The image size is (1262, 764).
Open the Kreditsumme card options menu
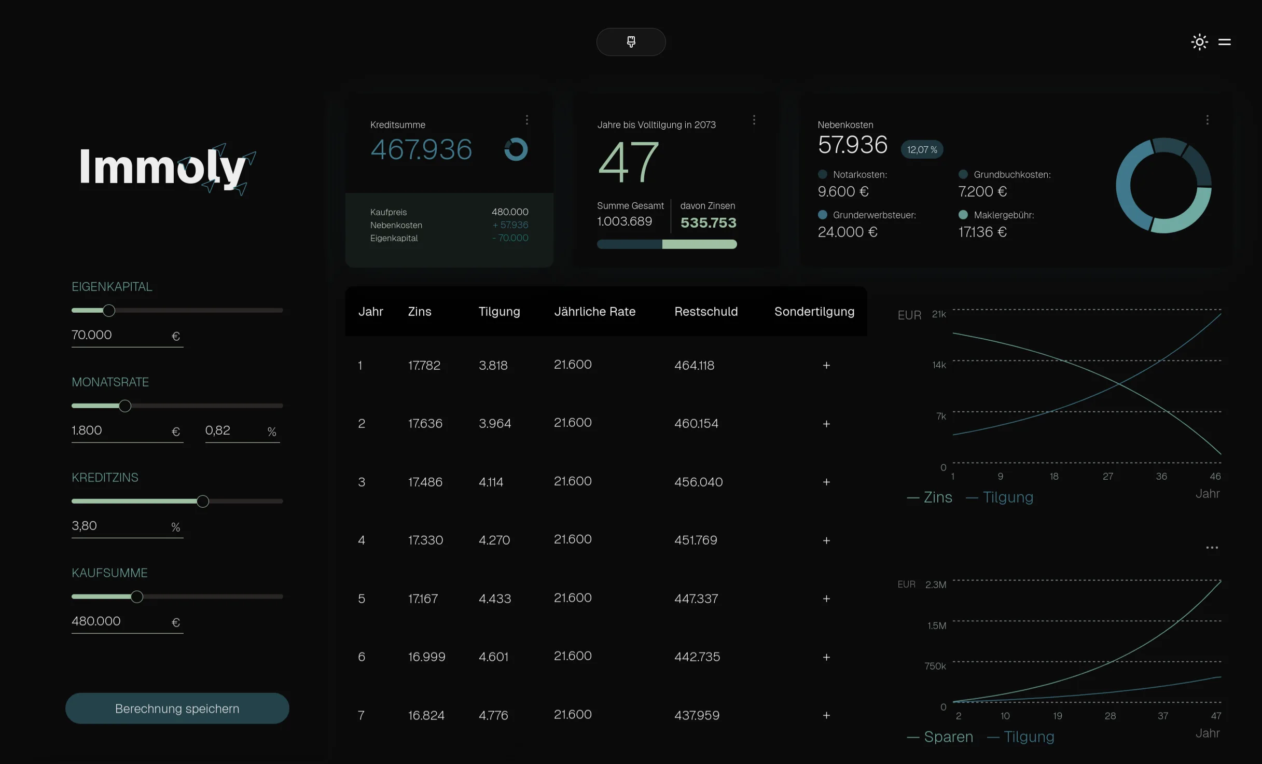click(x=527, y=120)
